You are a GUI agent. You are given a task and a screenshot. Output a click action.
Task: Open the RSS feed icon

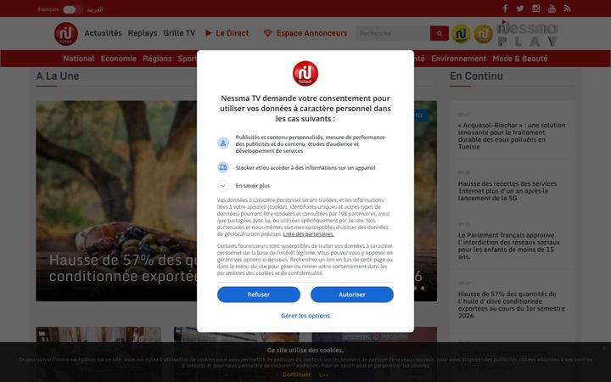(x=568, y=8)
